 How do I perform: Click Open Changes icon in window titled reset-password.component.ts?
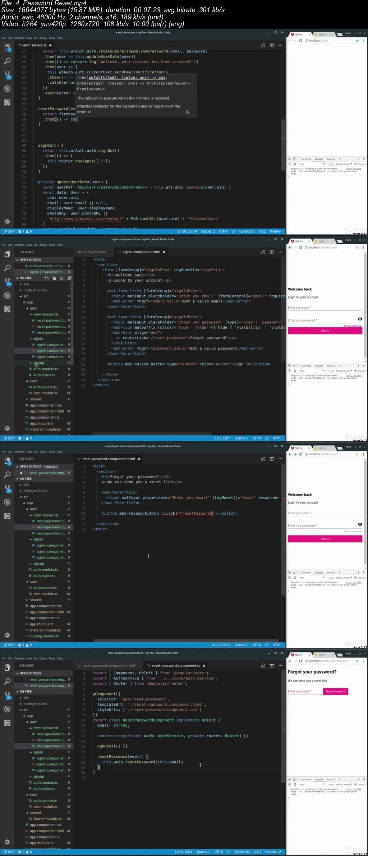coord(263,666)
